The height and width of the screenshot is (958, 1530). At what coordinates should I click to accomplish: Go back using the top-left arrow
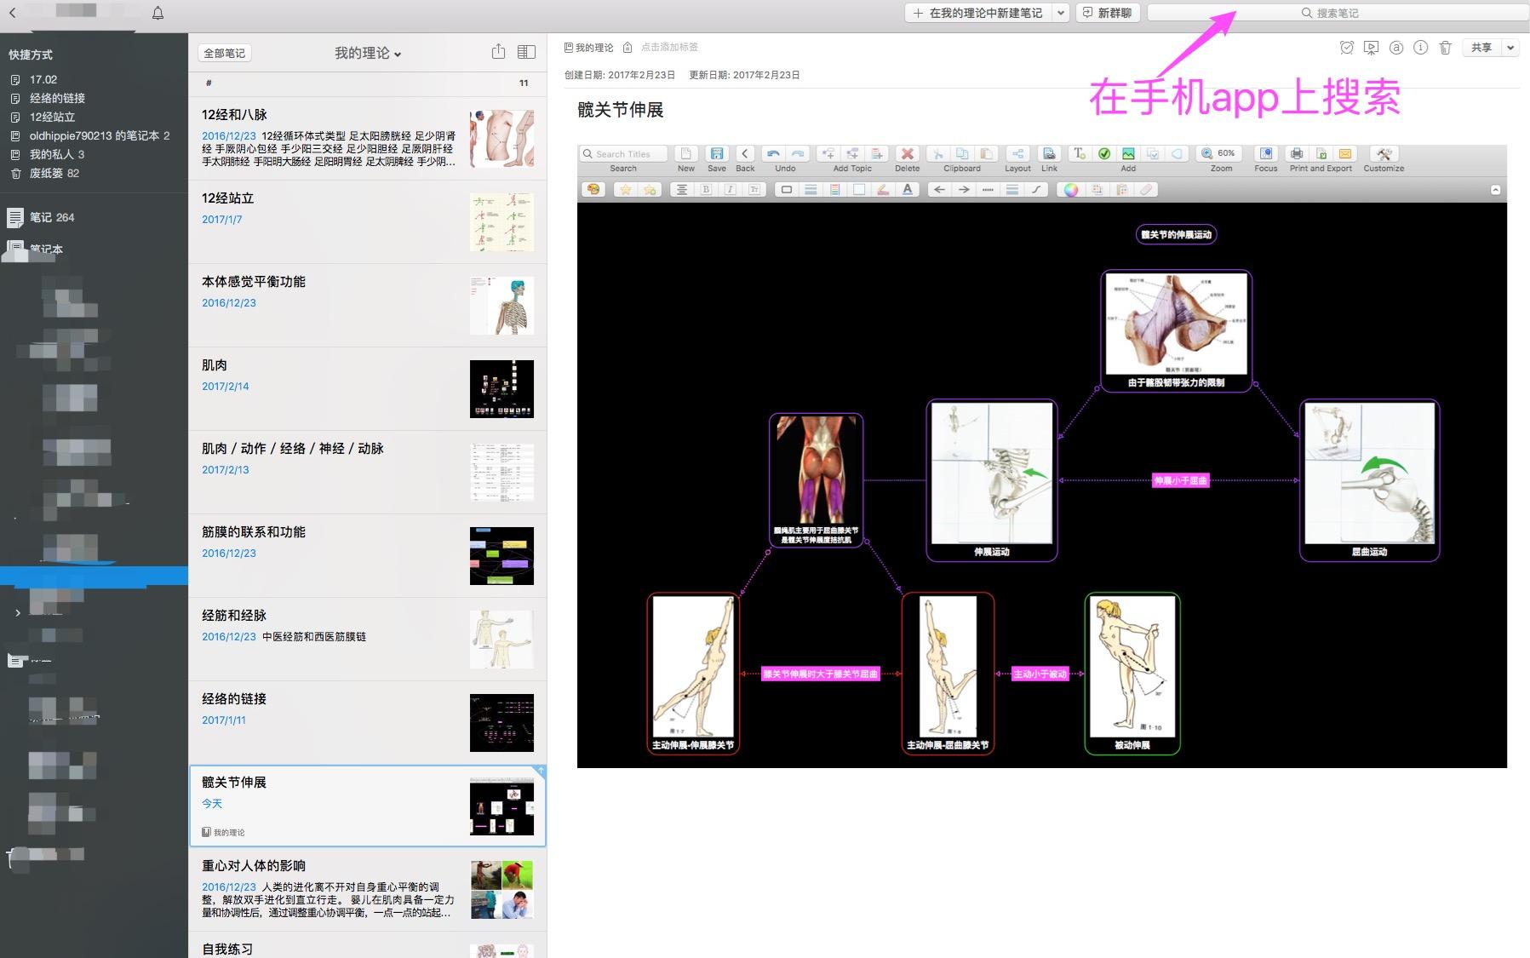click(x=12, y=13)
